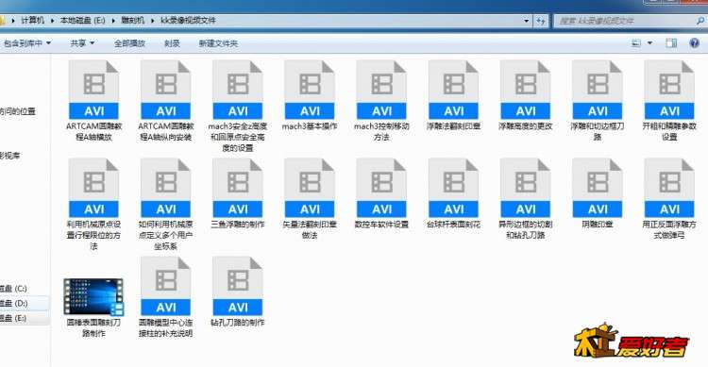Click the 新建文件夹 button
Image resolution: width=708 pixels, height=367 pixels.
(x=218, y=43)
